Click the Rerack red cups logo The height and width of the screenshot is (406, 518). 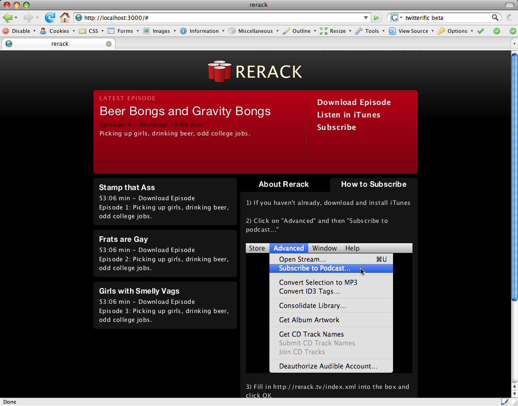(220, 71)
